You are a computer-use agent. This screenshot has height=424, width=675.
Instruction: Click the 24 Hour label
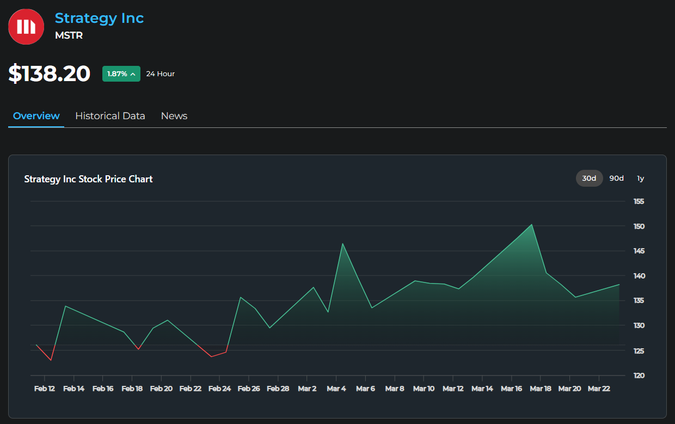tap(161, 74)
